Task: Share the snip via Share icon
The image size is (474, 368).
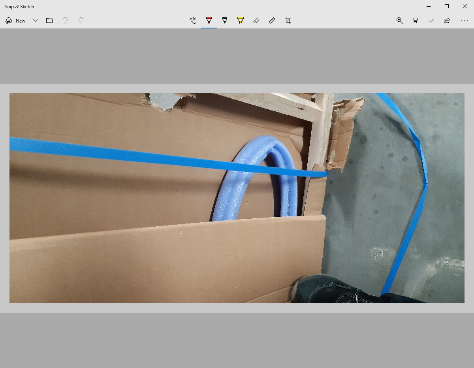Action: [x=447, y=21]
